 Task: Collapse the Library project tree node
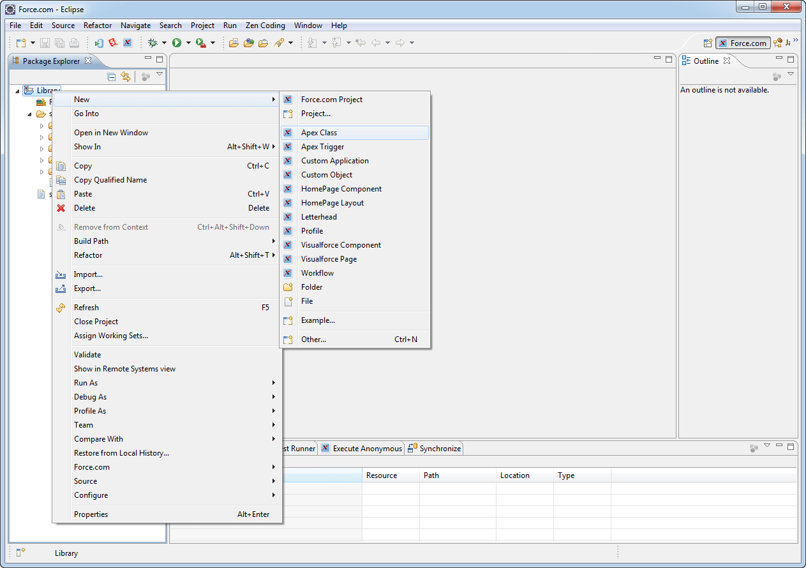pyautogui.click(x=17, y=90)
